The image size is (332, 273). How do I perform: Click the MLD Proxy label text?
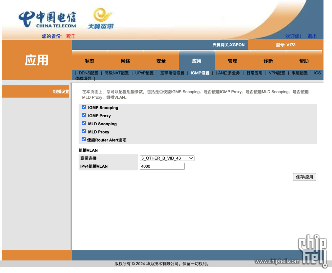99,132
